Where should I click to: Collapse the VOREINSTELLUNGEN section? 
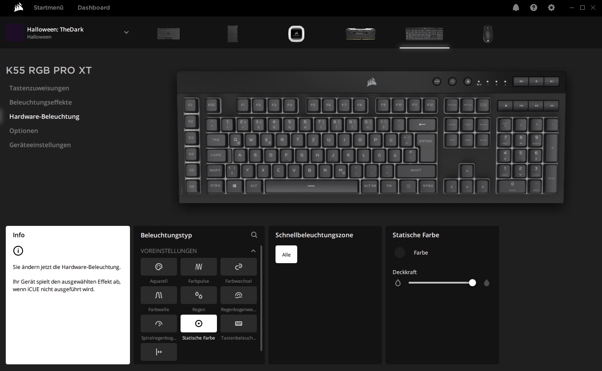(253, 251)
